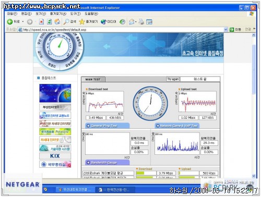The width and height of the screenshot is (261, 197).
Task: Open the KIX banner link
Action: point(55,156)
